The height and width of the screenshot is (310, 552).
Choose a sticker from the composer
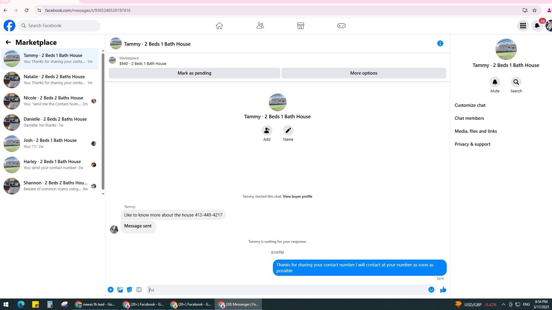(x=129, y=290)
